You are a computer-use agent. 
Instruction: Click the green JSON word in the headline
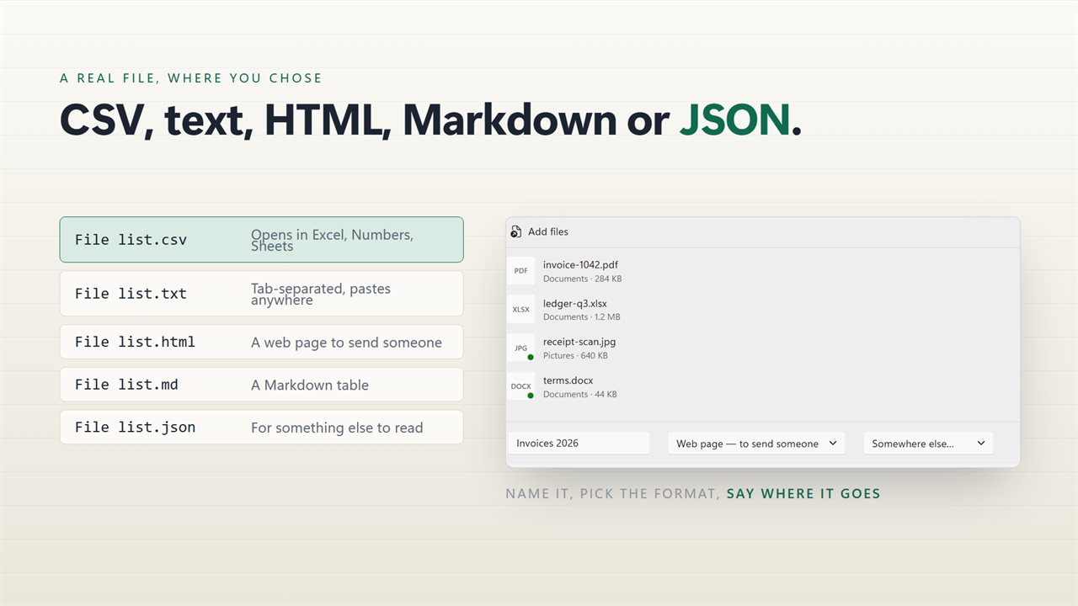tap(735, 120)
